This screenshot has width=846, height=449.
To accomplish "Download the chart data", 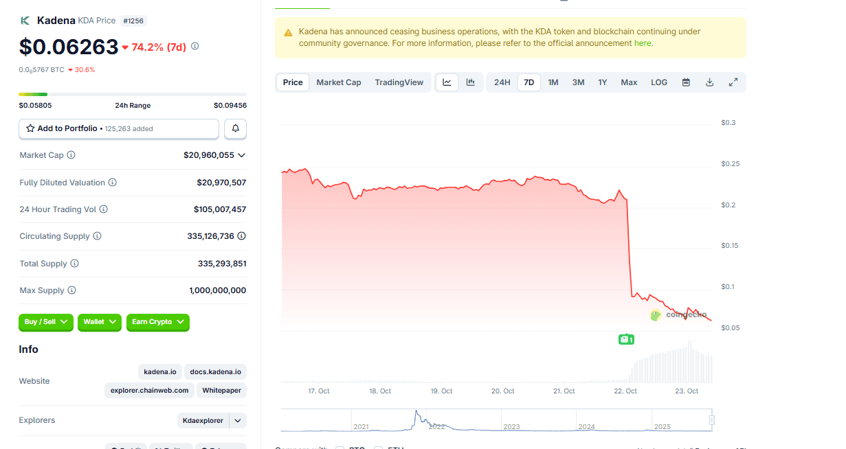I will (709, 82).
